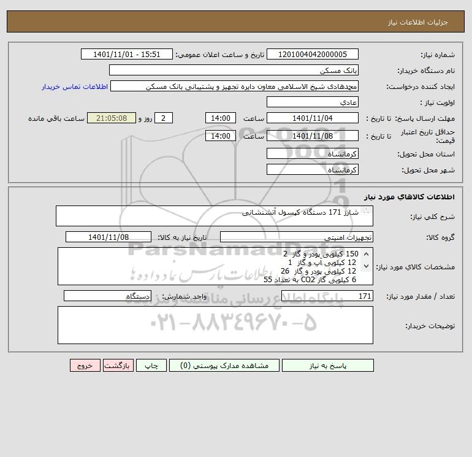Click the 'مهلت ارسال پاسخ:' label
Viewport: 472px width, 457px height.
(x=424, y=118)
